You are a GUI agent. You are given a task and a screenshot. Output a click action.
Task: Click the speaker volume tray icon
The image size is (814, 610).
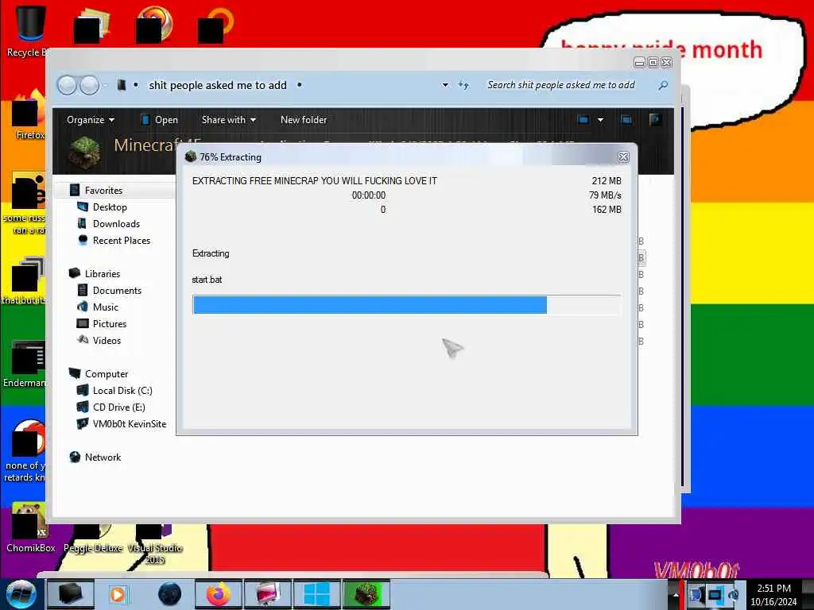click(733, 594)
